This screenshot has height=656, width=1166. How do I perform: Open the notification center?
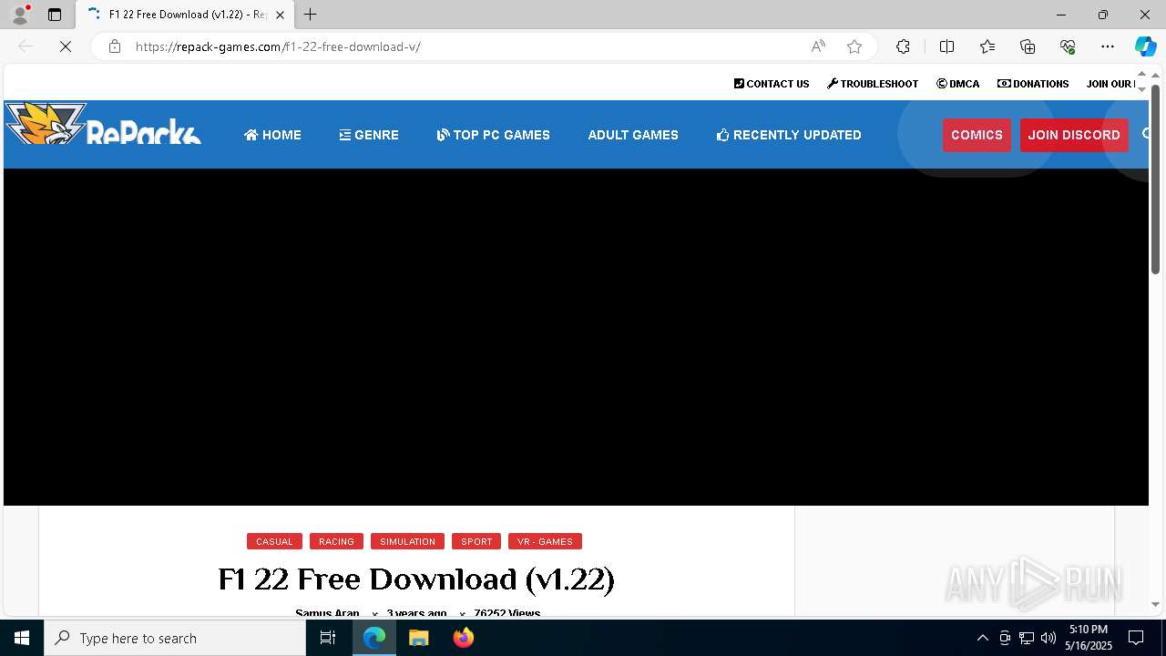[1136, 638]
